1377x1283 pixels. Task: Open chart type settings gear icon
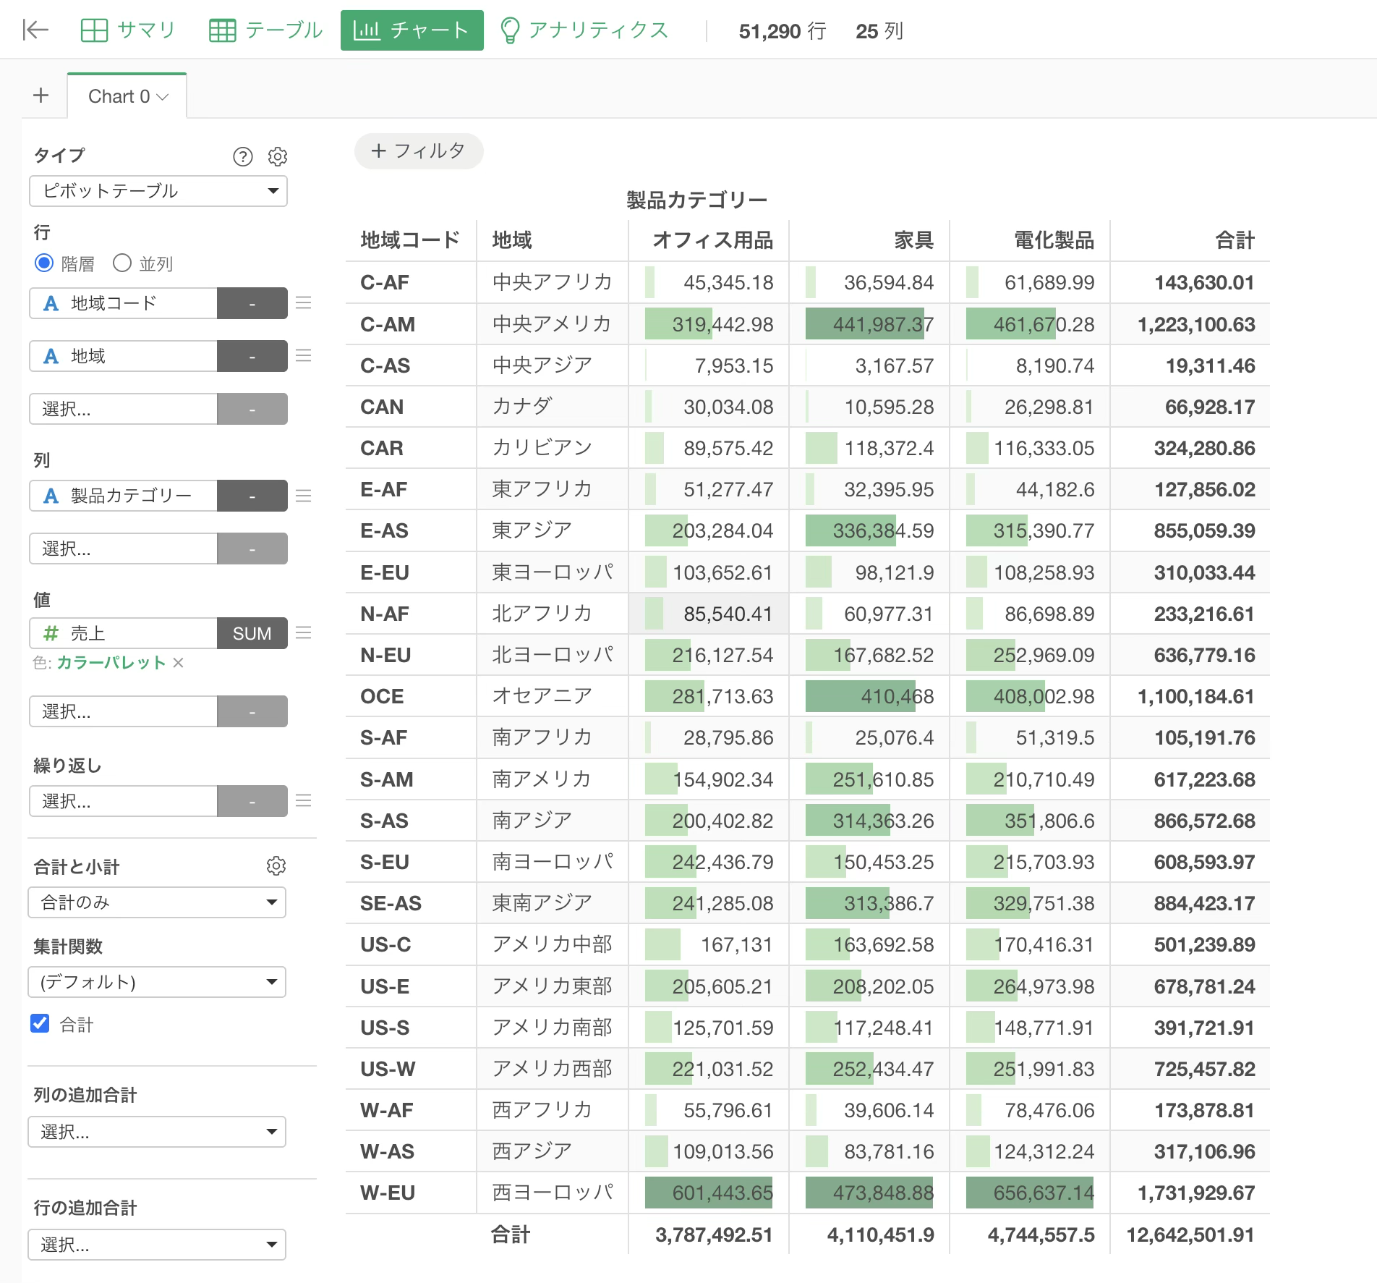(x=278, y=156)
